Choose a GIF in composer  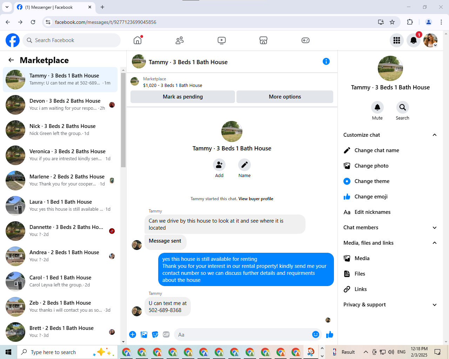click(x=166, y=334)
